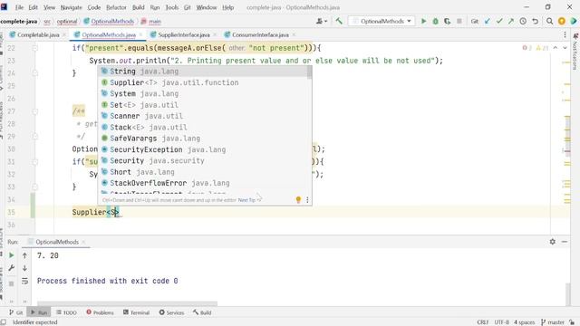Open Services tool window button

(171, 312)
